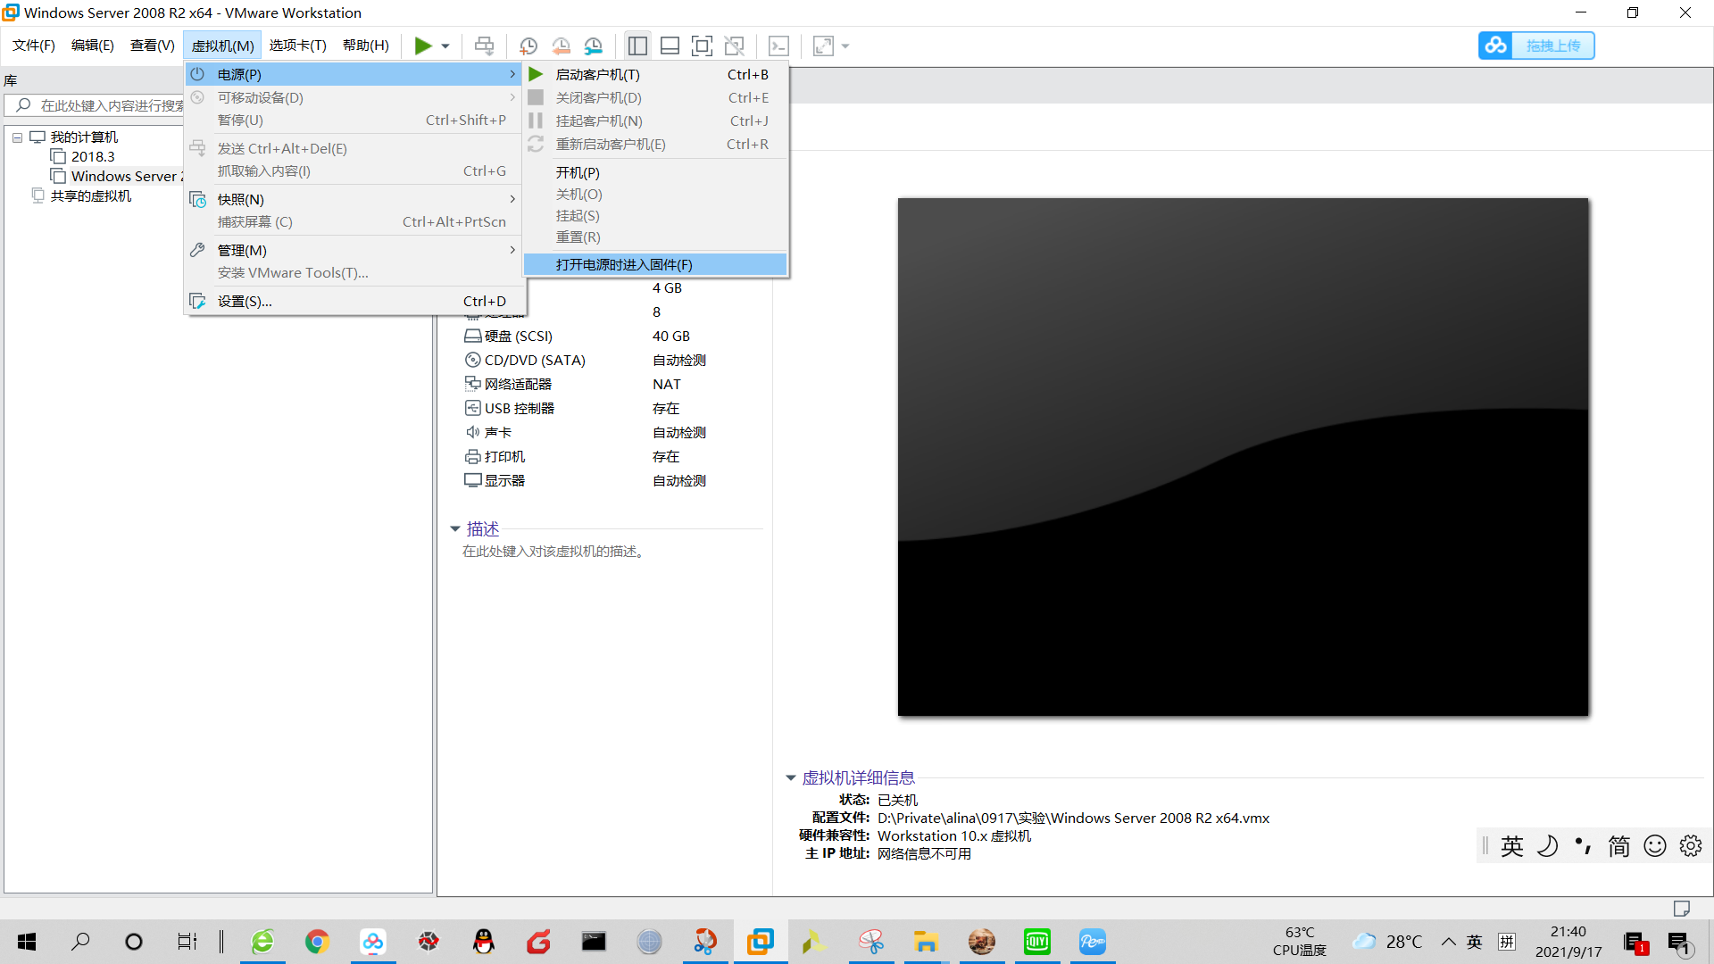Click the green power-on play button in toolbar

click(x=422, y=46)
